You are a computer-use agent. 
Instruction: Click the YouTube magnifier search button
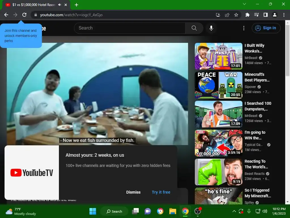pyautogui.click(x=194, y=28)
